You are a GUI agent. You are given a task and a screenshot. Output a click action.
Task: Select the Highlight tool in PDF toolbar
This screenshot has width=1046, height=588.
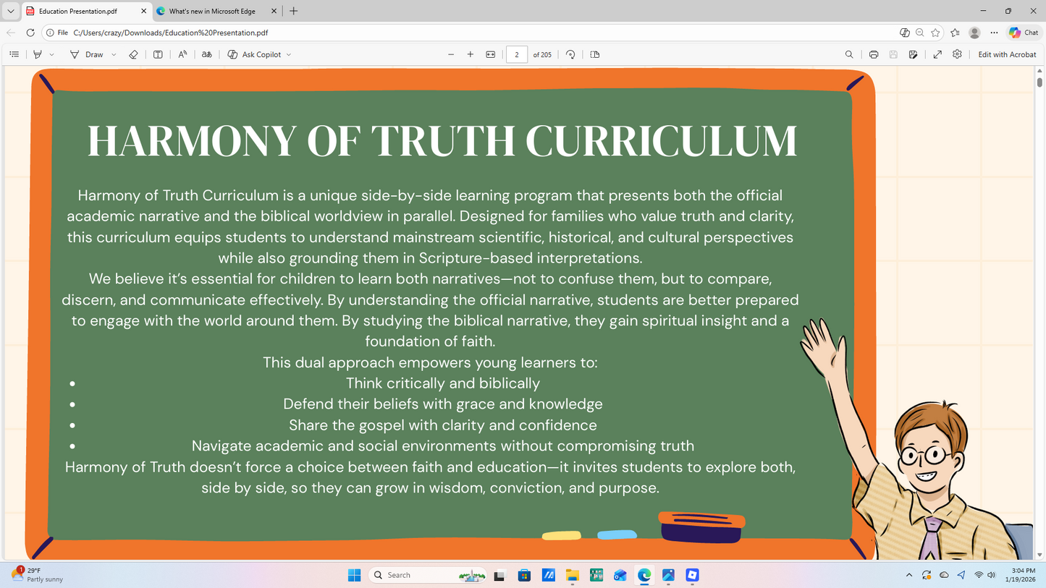[x=38, y=54]
